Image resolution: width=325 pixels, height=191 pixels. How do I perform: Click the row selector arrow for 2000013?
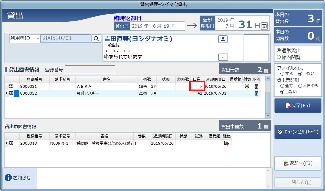click(7, 143)
